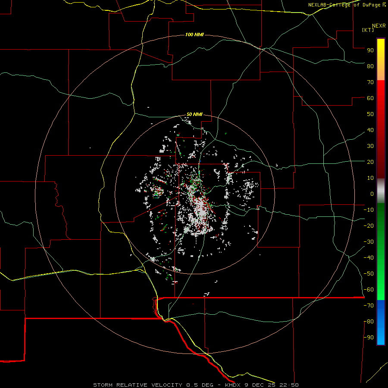Click the 50 NMI range ring label
Screen dimensions: 388x388
(194, 114)
